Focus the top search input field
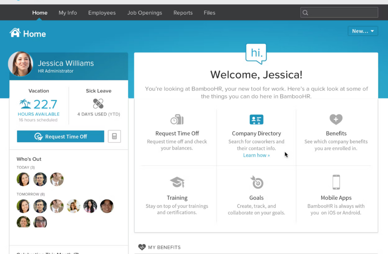 (x=339, y=12)
